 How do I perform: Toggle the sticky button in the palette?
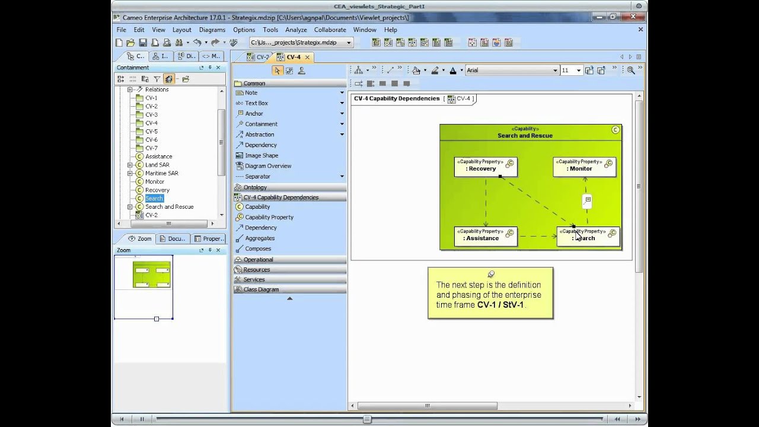coord(289,71)
